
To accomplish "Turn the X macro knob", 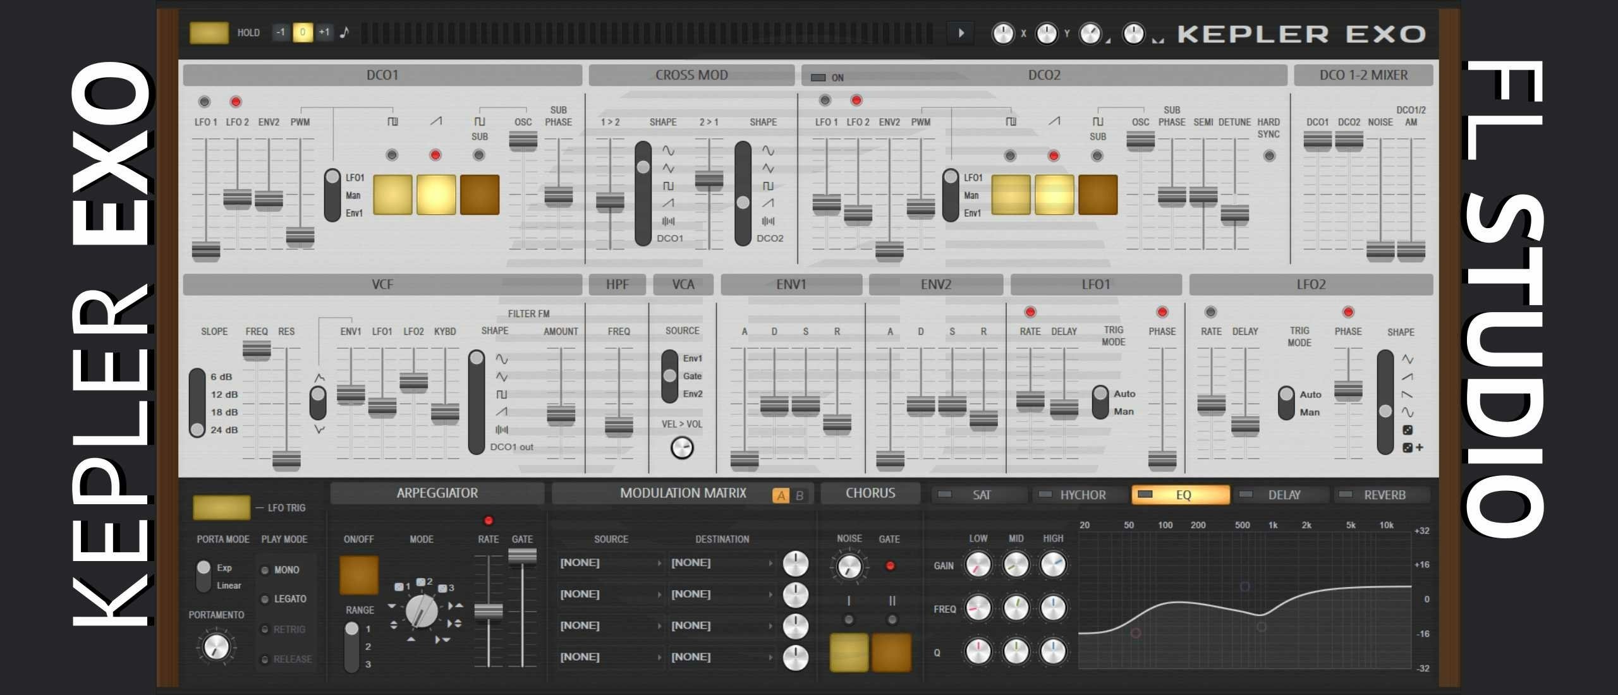I will pos(1003,33).
